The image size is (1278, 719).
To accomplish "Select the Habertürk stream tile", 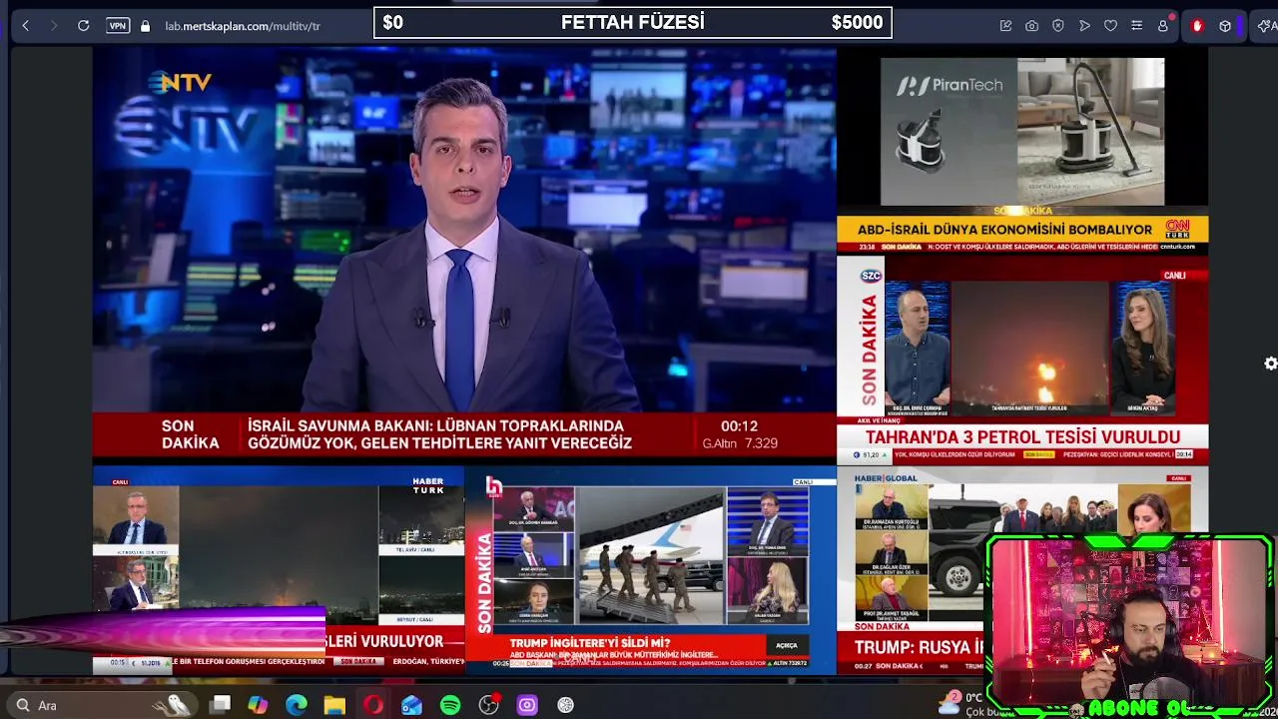I will [279, 571].
